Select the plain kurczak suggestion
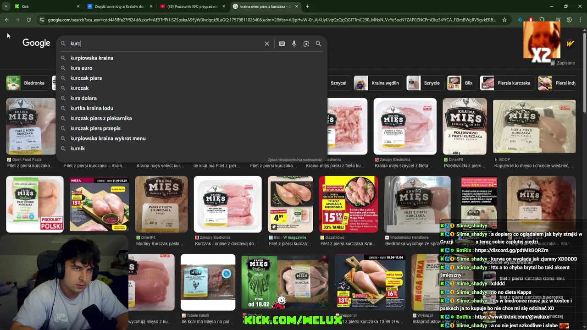The image size is (587, 330). click(x=80, y=88)
